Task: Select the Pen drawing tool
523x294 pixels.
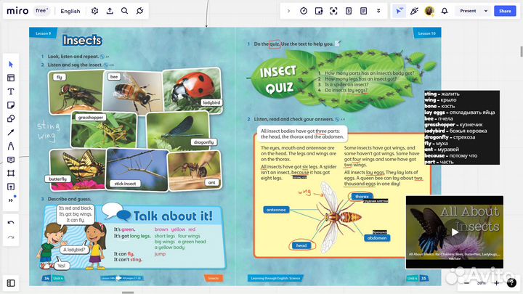Action: coord(11,146)
